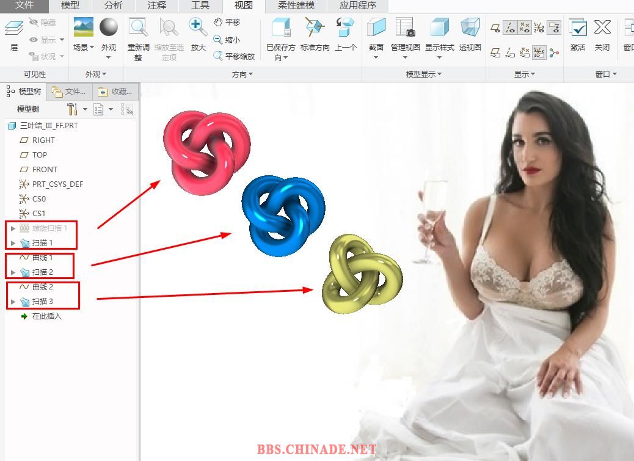Expand the 螺旋扫描 1 tree node

click(x=13, y=228)
